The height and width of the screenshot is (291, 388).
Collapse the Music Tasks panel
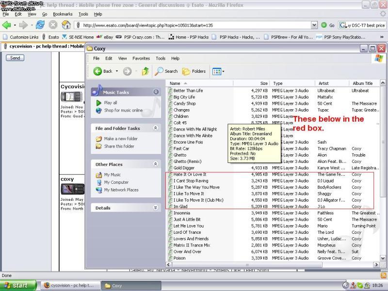pos(156,92)
